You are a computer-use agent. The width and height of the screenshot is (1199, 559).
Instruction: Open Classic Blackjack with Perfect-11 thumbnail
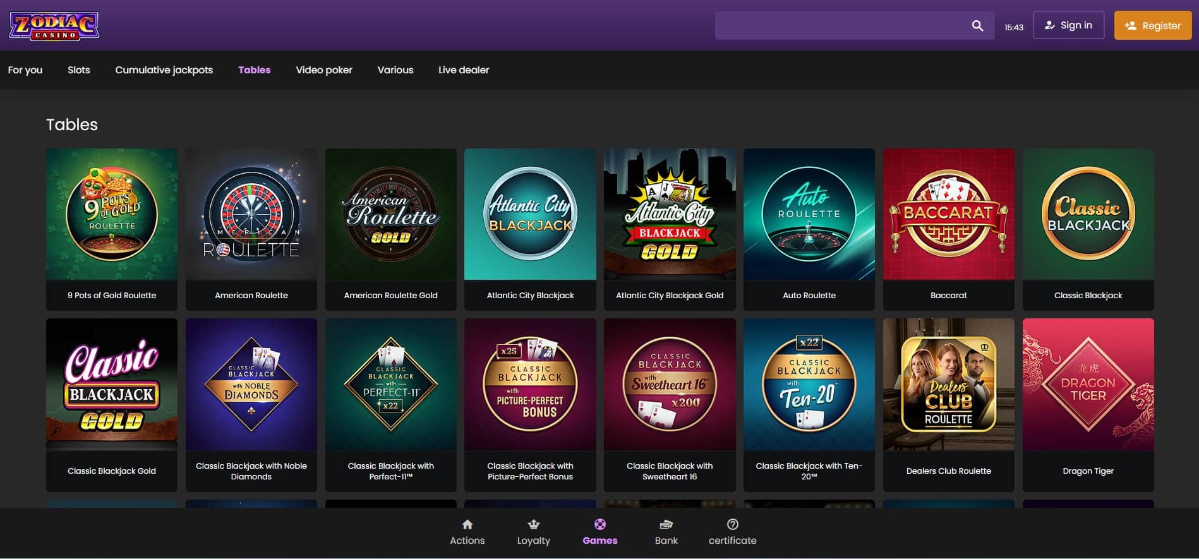(x=391, y=384)
